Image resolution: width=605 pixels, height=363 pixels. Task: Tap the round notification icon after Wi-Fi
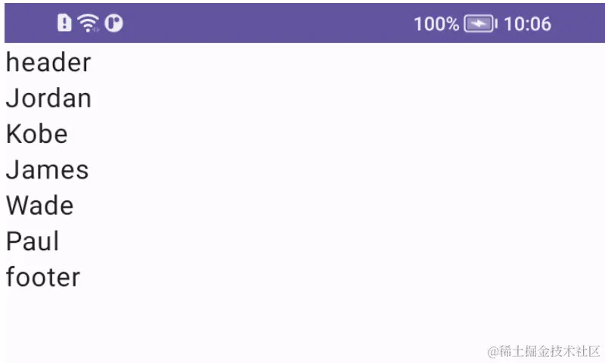pos(114,23)
